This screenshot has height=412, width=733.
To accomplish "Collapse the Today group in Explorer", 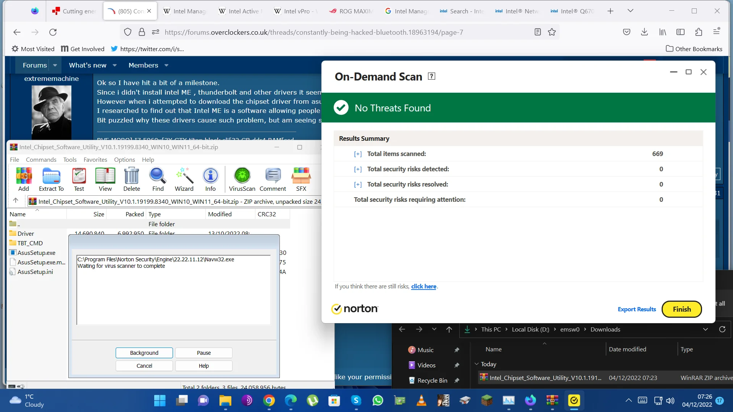I will pyautogui.click(x=476, y=364).
